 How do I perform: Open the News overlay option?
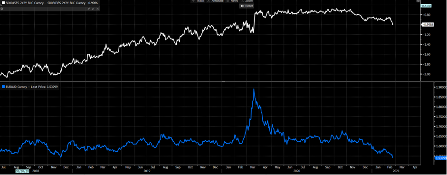point(232,1)
